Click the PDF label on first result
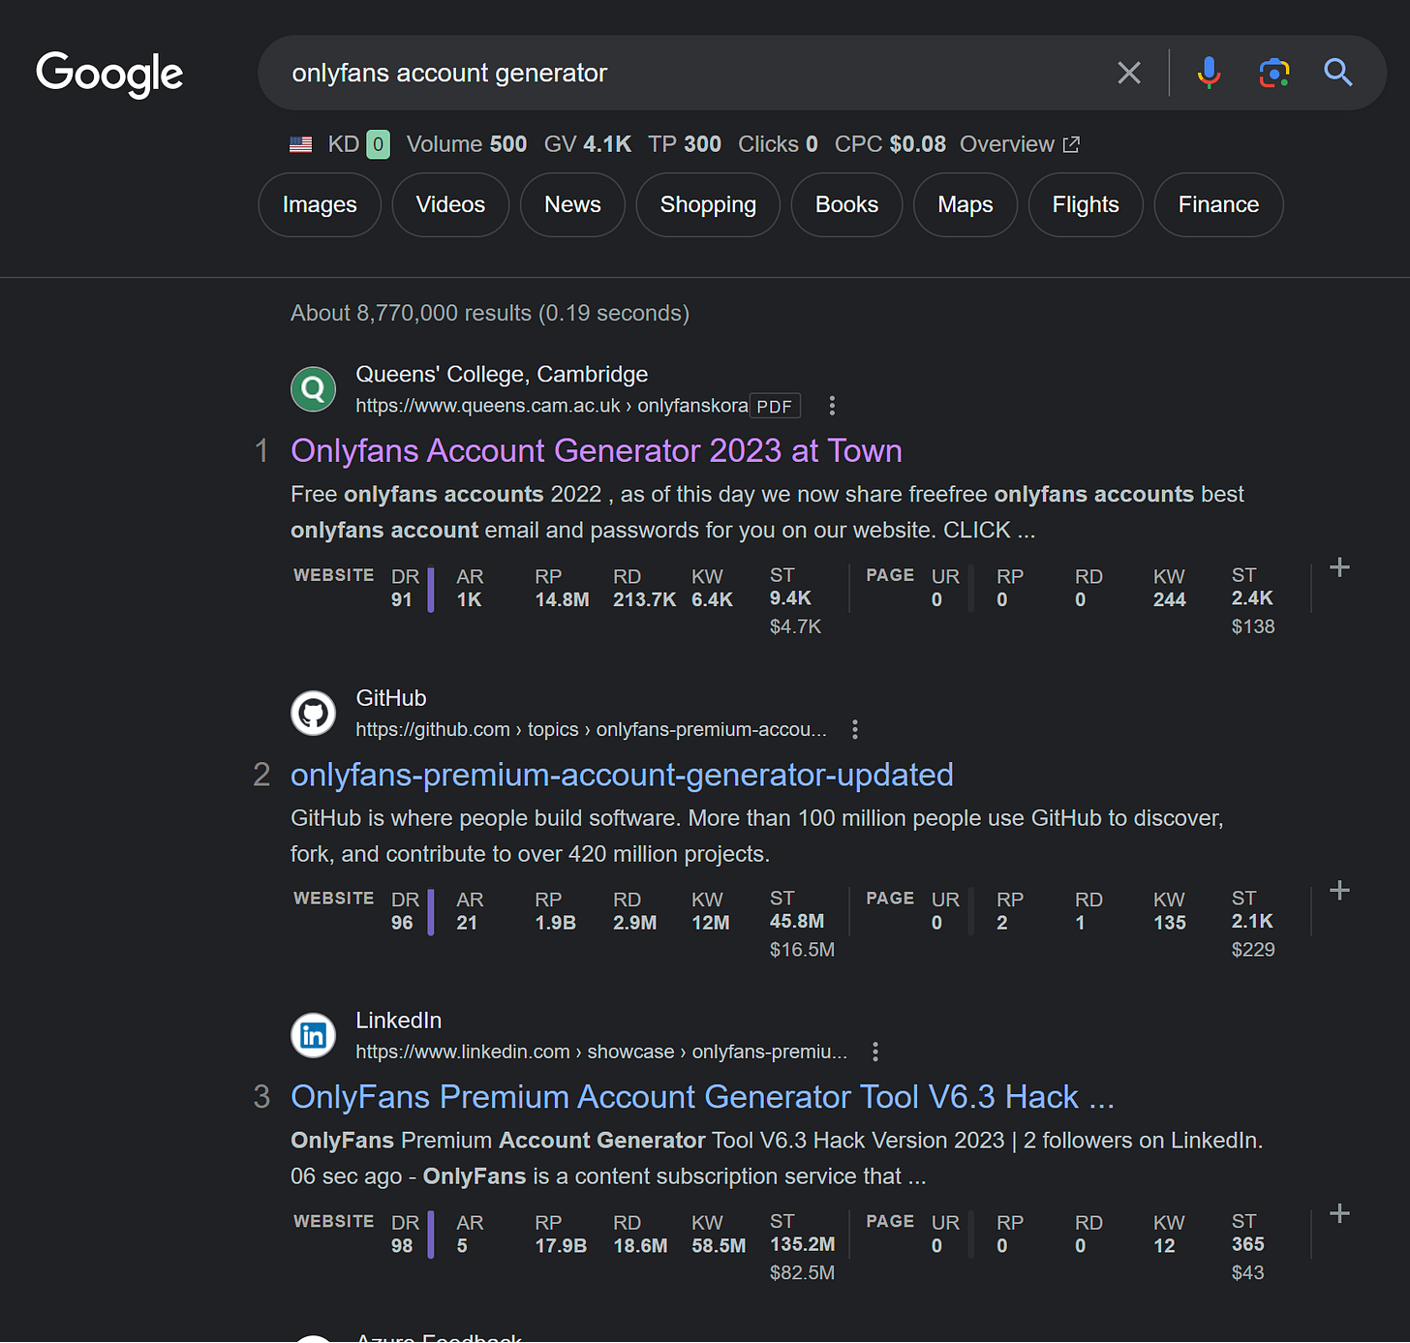This screenshot has height=1343, width=1410. pyautogui.click(x=775, y=407)
